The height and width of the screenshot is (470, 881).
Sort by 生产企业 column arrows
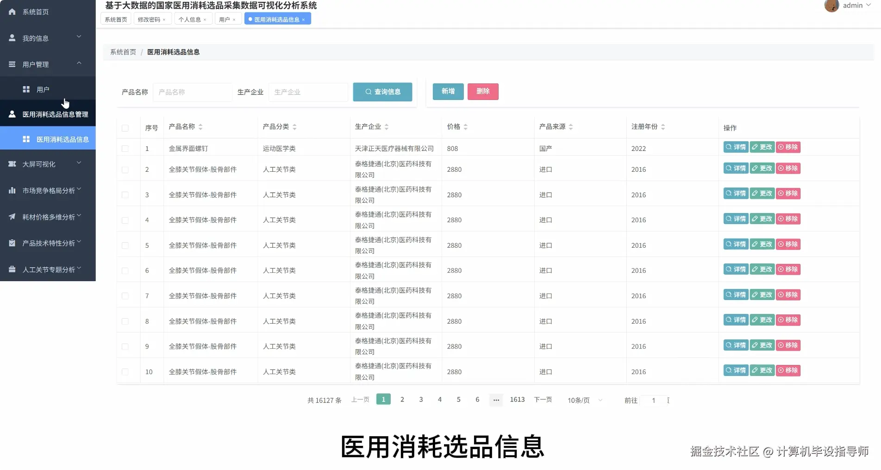[x=387, y=127]
